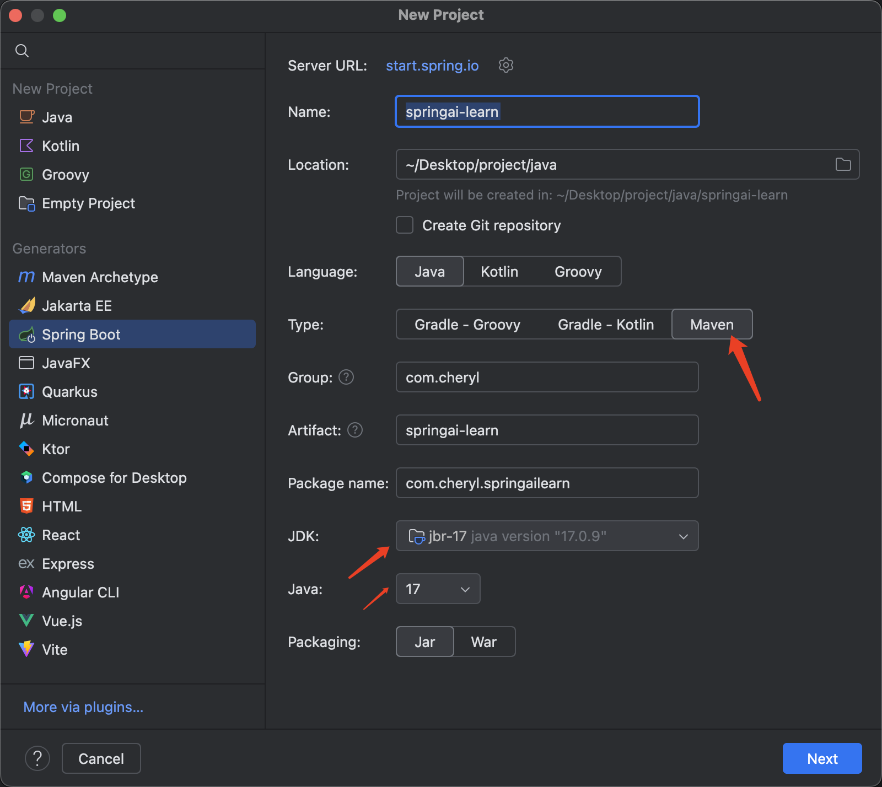882x787 pixels.
Task: Focus the Group field com.cheryl
Action: [547, 377]
